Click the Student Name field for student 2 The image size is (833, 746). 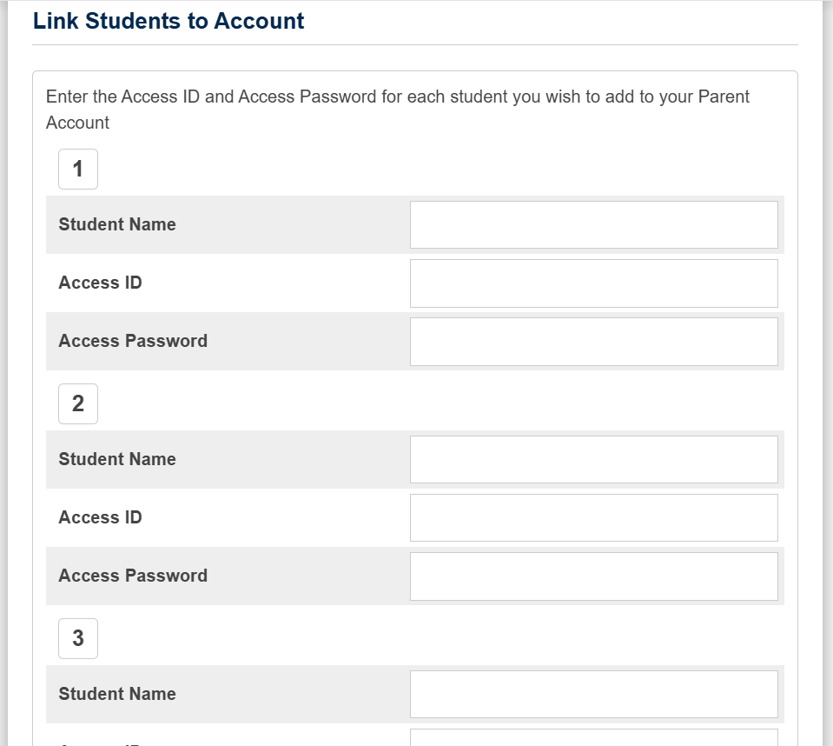tap(593, 459)
